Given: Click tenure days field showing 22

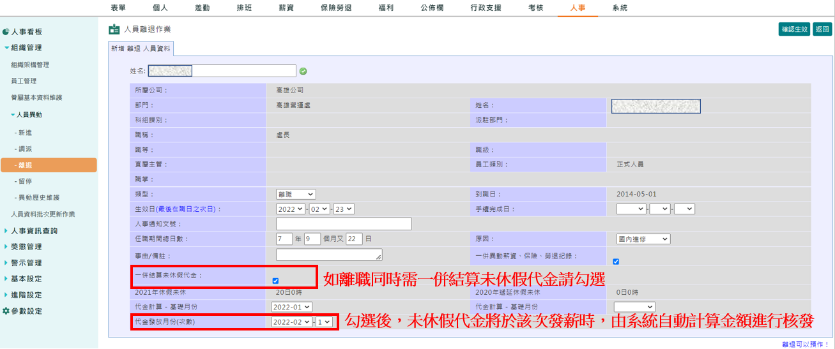Looking at the screenshot, I should coord(354,239).
